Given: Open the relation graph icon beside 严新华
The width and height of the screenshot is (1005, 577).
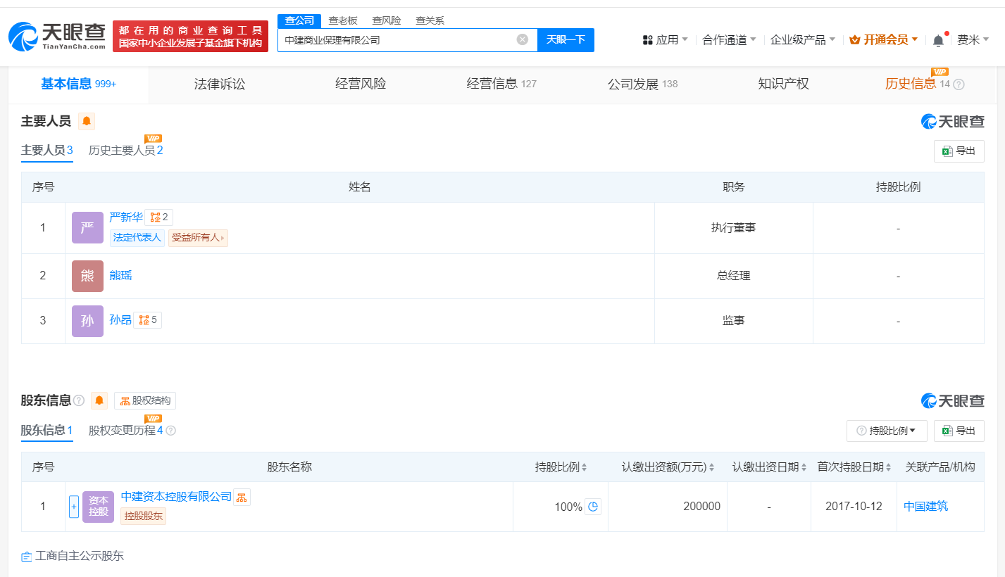Looking at the screenshot, I should tap(158, 217).
